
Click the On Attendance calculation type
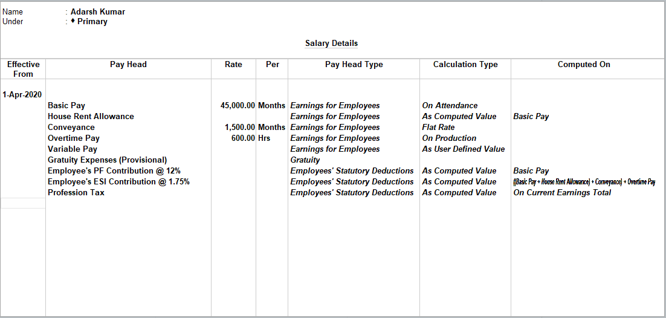[x=450, y=105]
